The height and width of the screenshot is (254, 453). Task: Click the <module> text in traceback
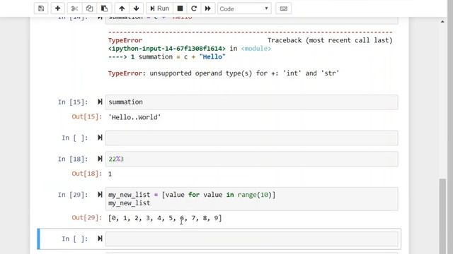256,49
